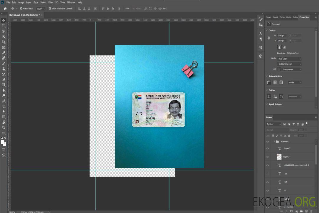Toggle the Auto-Select checkbox
Image resolution: width=319 pixels, height=213 pixels.
(x=21, y=9)
